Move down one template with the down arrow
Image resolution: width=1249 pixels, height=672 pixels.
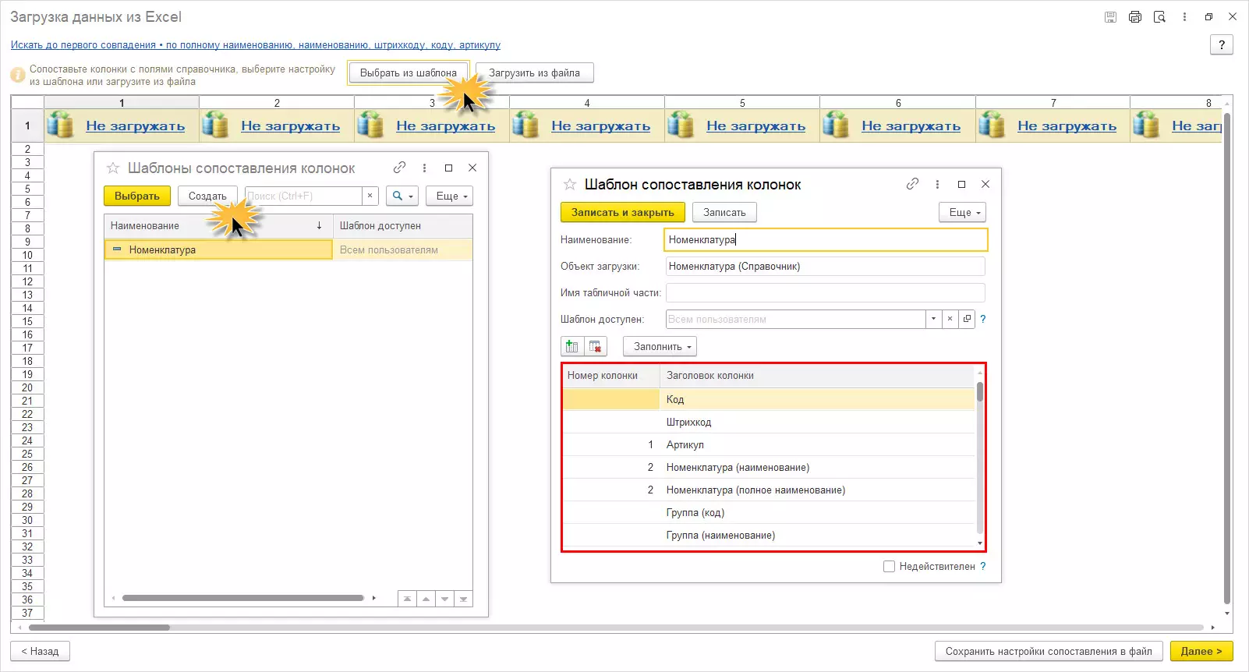point(444,599)
